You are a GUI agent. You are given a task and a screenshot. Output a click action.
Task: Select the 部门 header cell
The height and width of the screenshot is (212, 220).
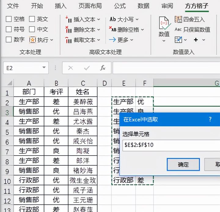coord(29,92)
